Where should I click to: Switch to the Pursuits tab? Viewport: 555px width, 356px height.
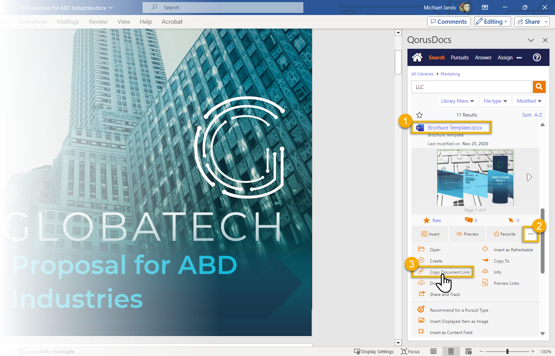click(460, 58)
